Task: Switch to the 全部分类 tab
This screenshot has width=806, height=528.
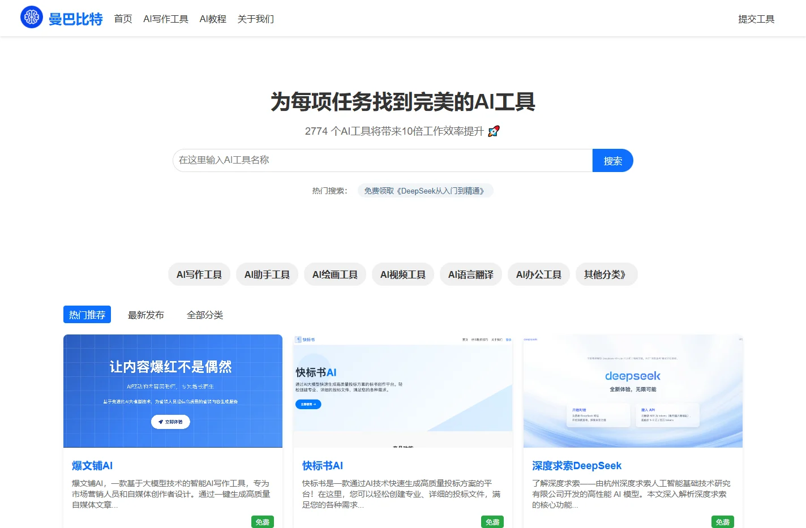Action: click(205, 315)
